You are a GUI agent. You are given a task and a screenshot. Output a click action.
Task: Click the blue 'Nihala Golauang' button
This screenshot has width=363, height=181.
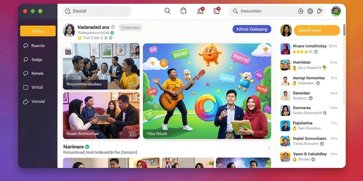coord(252,29)
